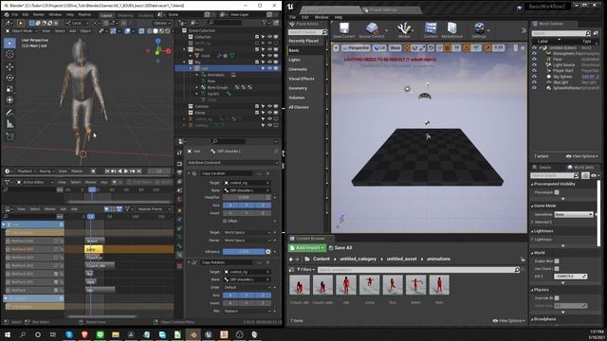Switch to the Details tab in Unreal
The height and width of the screenshot is (341, 607).
[544, 168]
